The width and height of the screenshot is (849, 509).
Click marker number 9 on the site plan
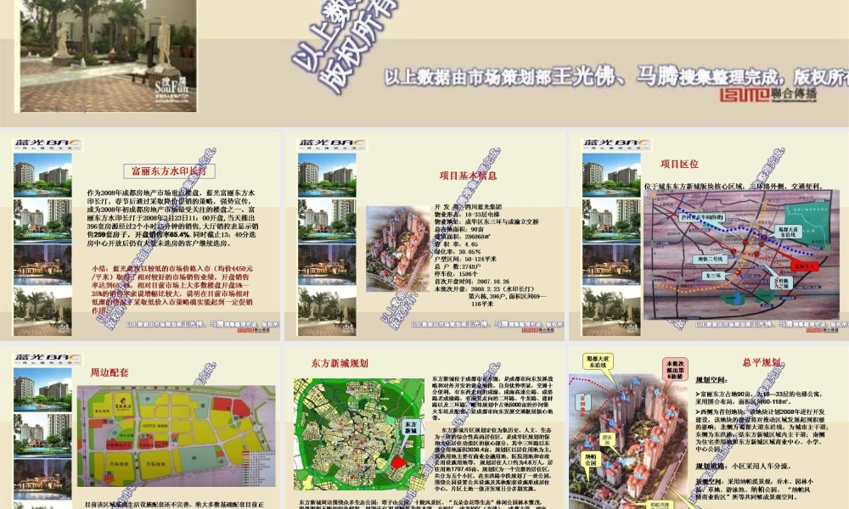(638, 474)
